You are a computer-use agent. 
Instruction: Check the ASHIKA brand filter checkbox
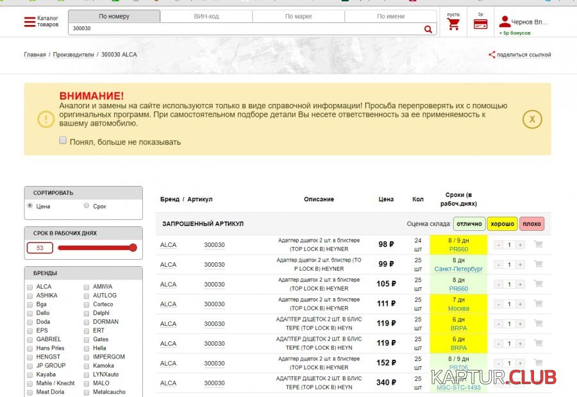coord(29,296)
